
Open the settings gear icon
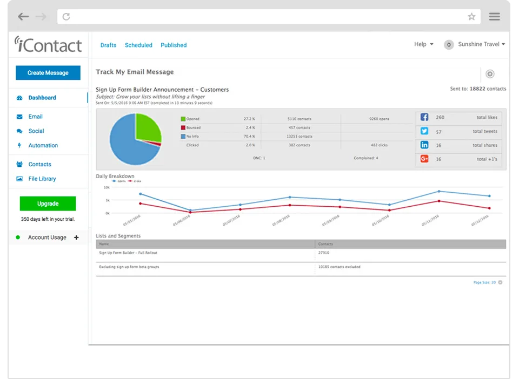(490, 74)
